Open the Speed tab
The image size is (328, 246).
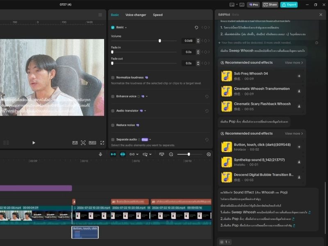tap(157, 15)
